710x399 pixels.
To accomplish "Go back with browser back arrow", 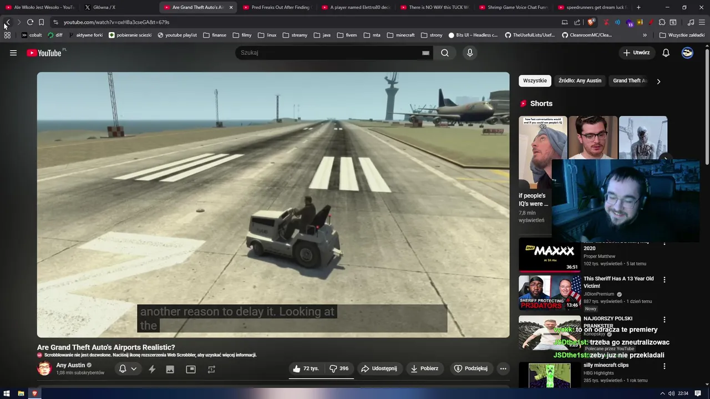I will [7, 22].
